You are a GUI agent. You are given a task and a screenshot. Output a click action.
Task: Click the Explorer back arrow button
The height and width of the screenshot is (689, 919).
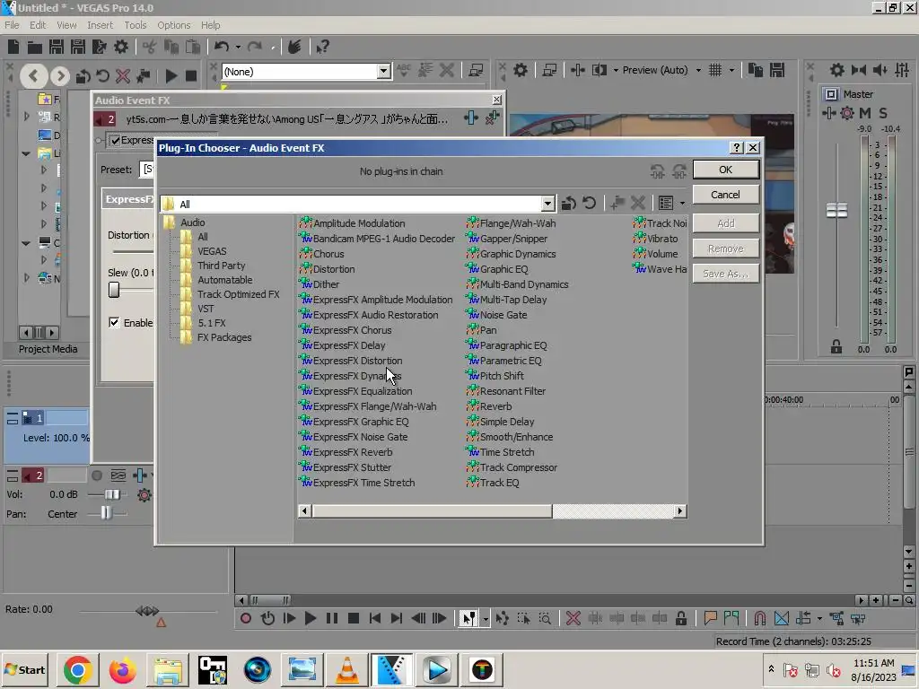click(33, 75)
